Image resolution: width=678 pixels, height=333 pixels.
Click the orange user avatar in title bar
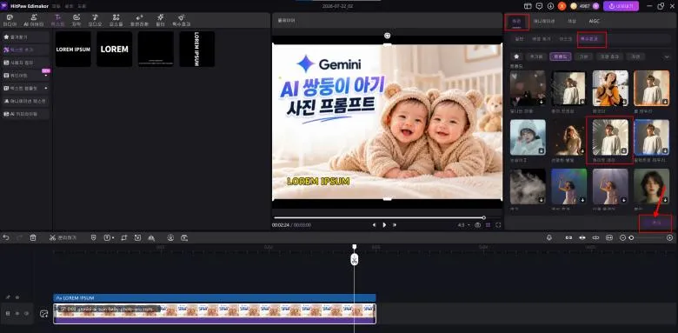click(562, 6)
